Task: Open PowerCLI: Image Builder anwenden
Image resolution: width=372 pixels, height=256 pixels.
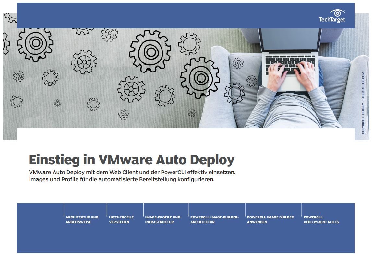Action: click(x=270, y=219)
